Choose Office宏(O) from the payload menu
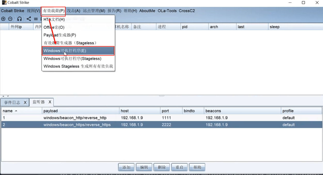The width and height of the screenshot is (323, 175). point(78,27)
